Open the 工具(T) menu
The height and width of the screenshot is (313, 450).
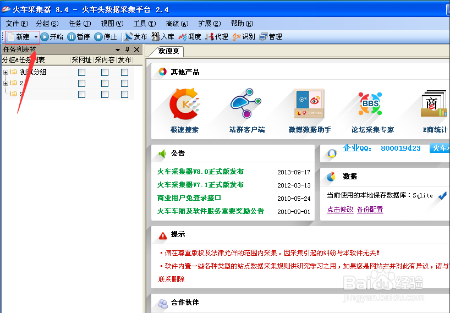pyautogui.click(x=145, y=24)
